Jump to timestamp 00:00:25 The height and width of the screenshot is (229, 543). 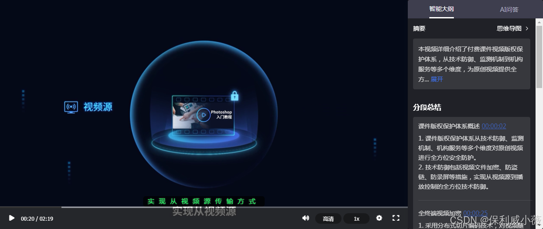click(475, 213)
